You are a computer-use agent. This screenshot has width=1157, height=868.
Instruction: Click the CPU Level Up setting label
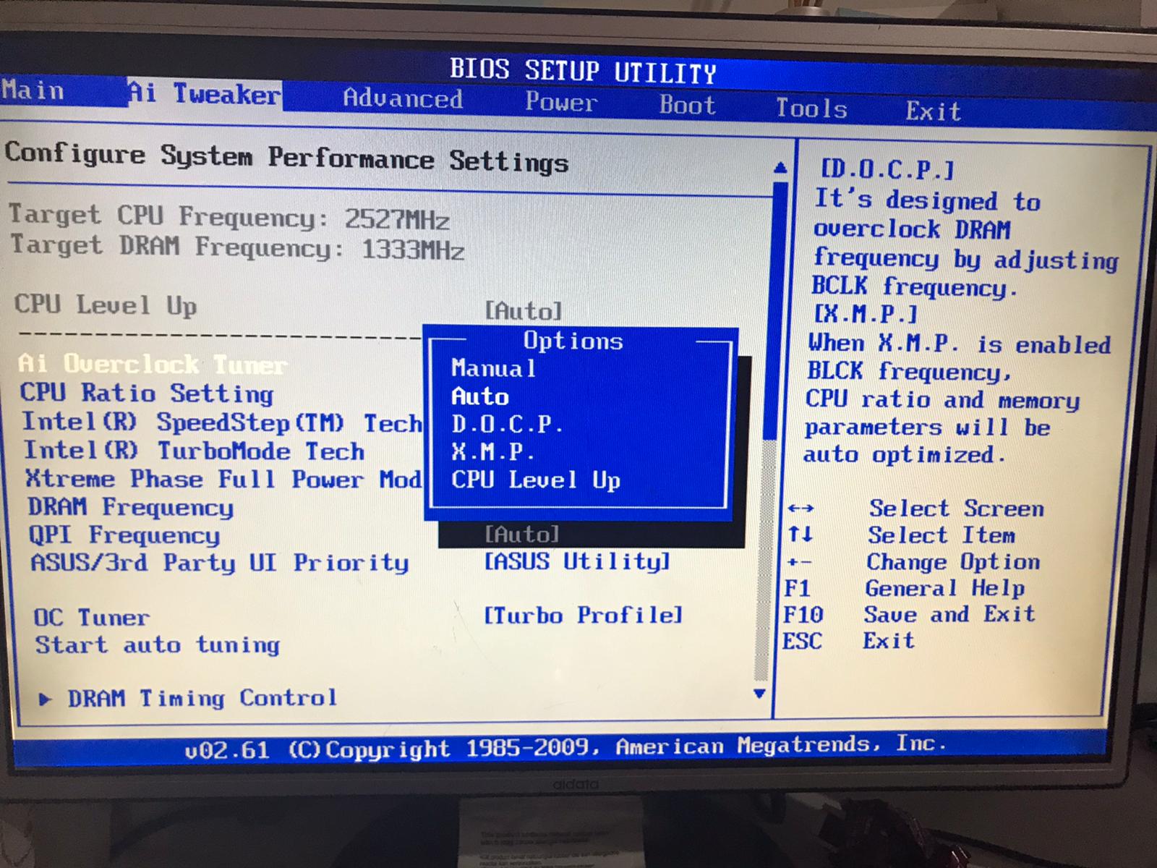coord(106,305)
